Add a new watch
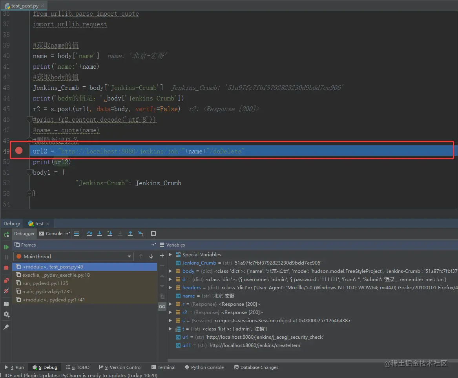This screenshot has width=458, height=378. tap(162, 256)
